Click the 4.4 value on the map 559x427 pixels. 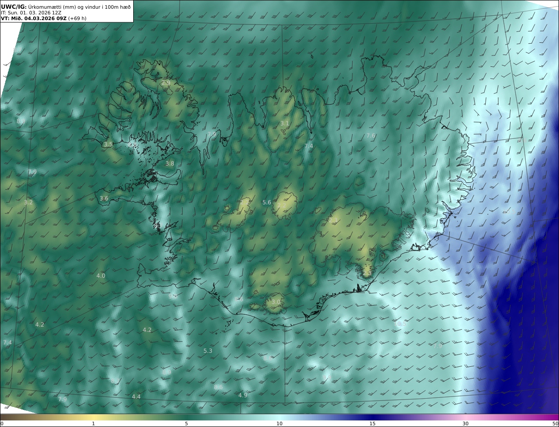(136, 397)
